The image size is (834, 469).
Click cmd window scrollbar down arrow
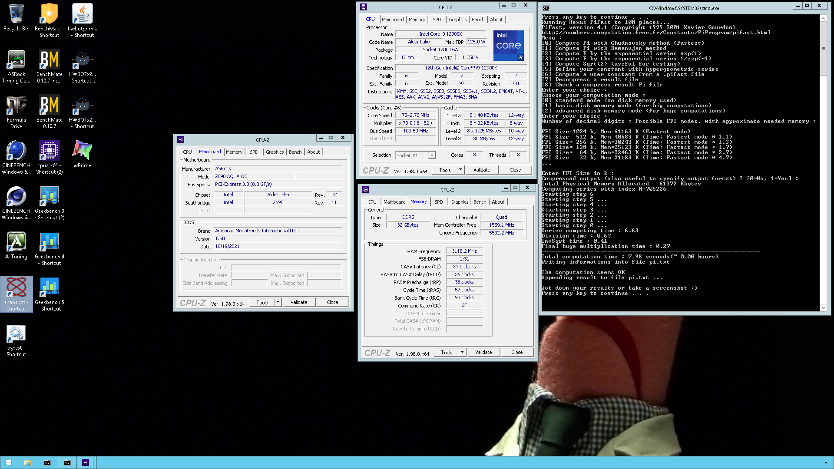coord(823,307)
